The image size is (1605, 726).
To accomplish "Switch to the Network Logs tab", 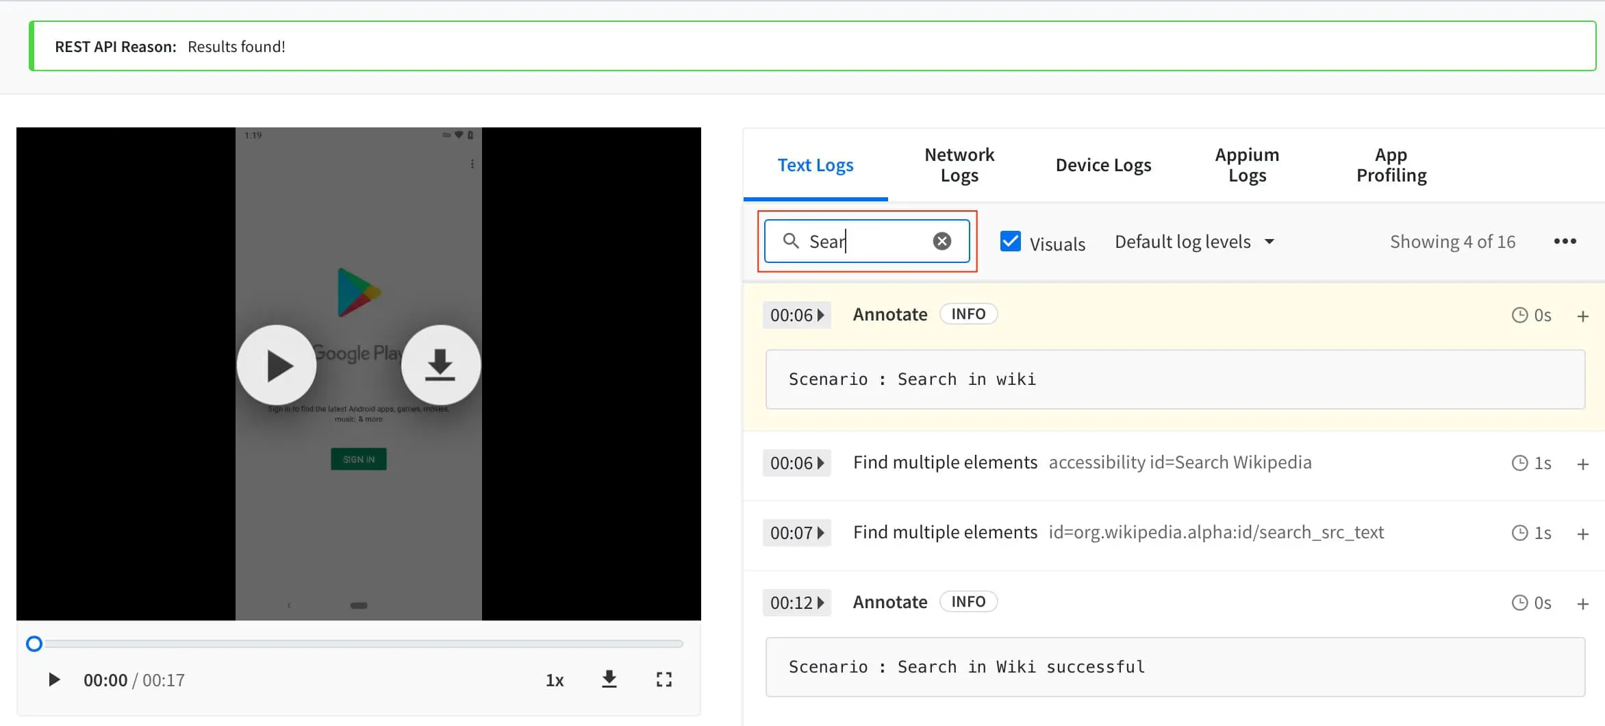I will click(x=959, y=165).
